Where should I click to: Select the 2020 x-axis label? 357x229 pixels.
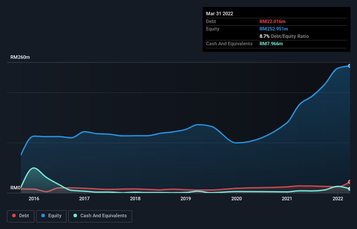click(x=237, y=199)
